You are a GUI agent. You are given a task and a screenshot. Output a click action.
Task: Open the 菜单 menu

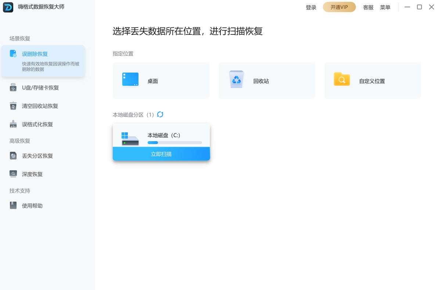click(x=385, y=7)
